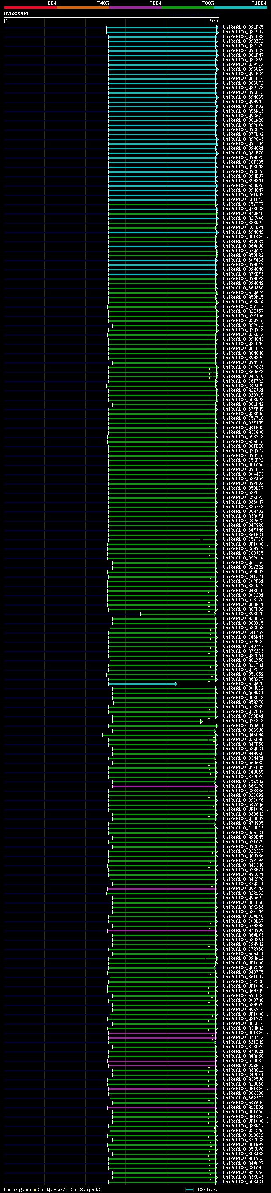Click the cyan alignment bar of Q9LFK5
The width and height of the screenshot is (271, 1193).
click(162, 28)
